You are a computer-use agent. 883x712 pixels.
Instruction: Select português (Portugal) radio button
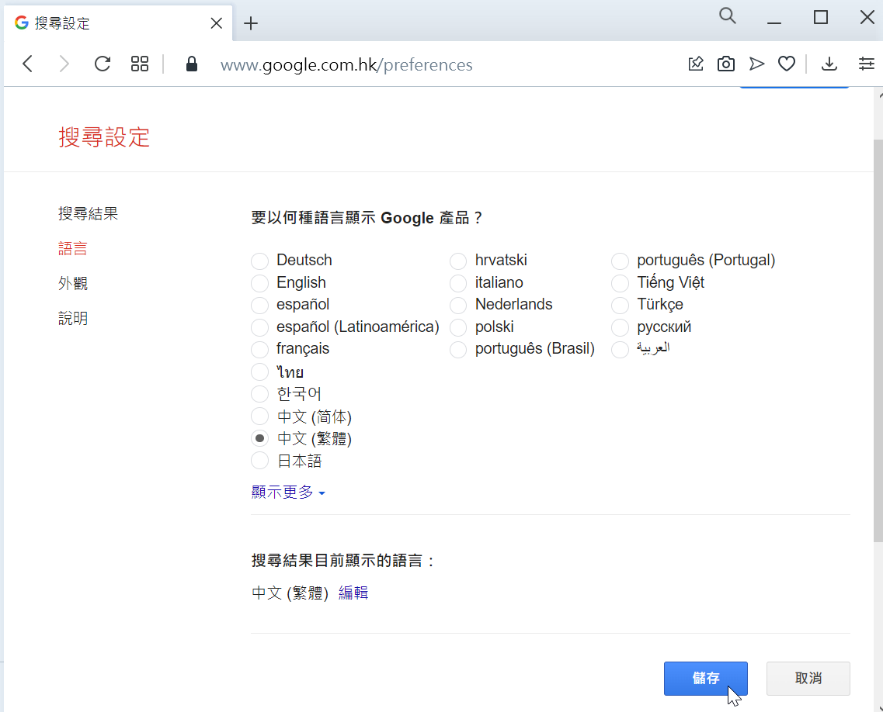pyautogui.click(x=620, y=261)
